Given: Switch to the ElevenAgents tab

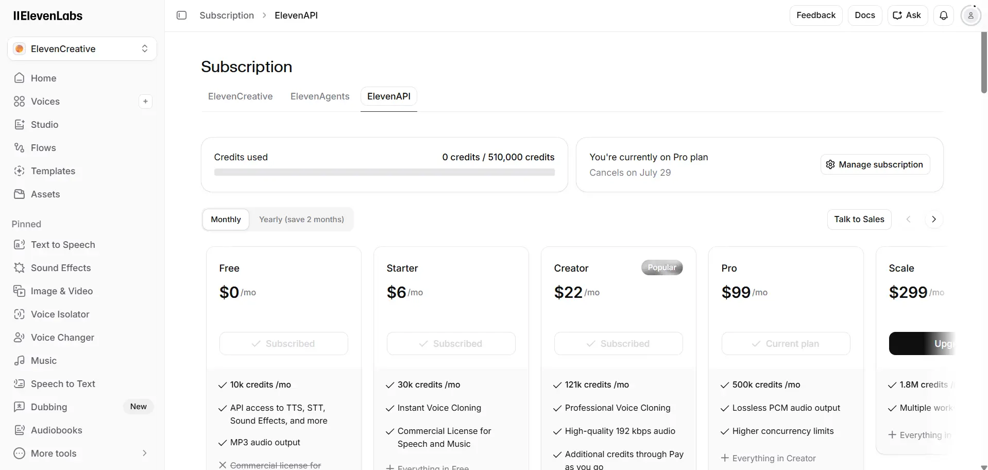Looking at the screenshot, I should [x=320, y=96].
